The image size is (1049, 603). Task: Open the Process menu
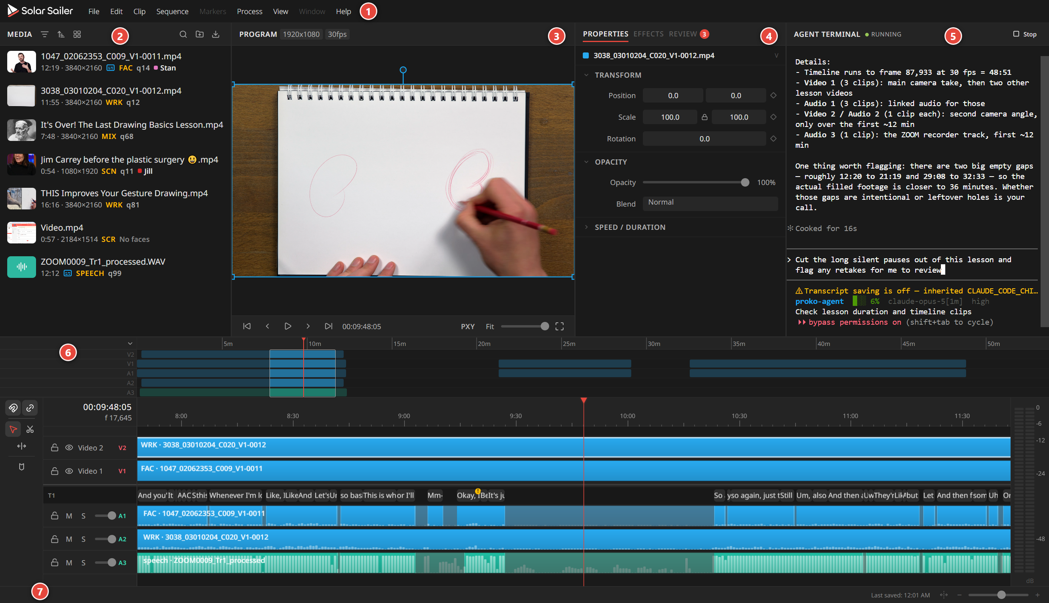[x=250, y=11]
